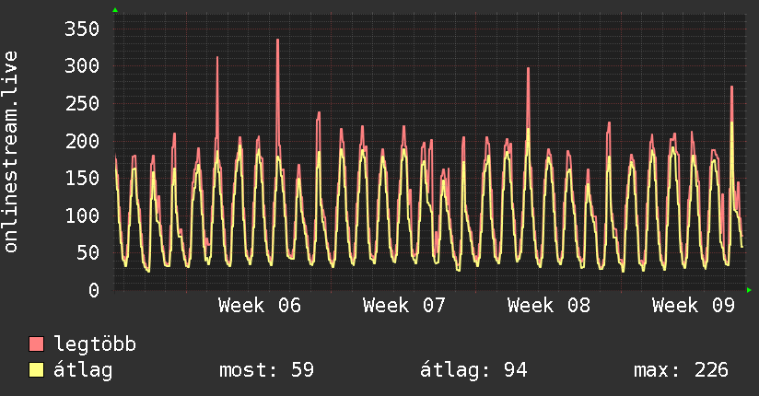Screen dimensions: 759x396
Task: Click the red legtöbb legend swatch
Action: click(x=37, y=344)
